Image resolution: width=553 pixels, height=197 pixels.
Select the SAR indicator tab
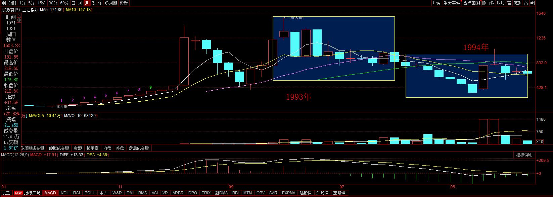coord(273,193)
